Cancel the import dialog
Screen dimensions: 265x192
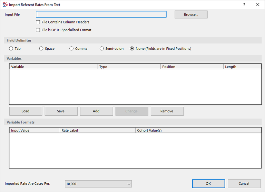coord(244,184)
